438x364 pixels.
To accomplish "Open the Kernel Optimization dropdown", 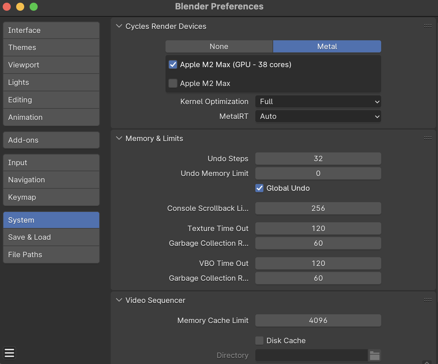I will [318, 101].
